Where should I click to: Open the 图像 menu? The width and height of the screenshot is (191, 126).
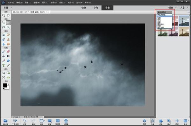tap(28, 3)
